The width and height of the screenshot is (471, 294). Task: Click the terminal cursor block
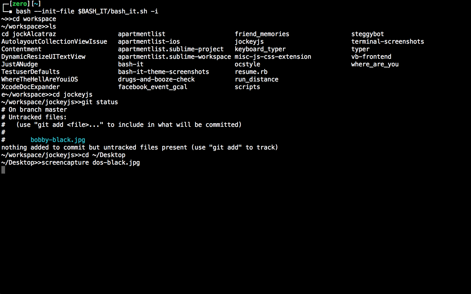coord(3,170)
